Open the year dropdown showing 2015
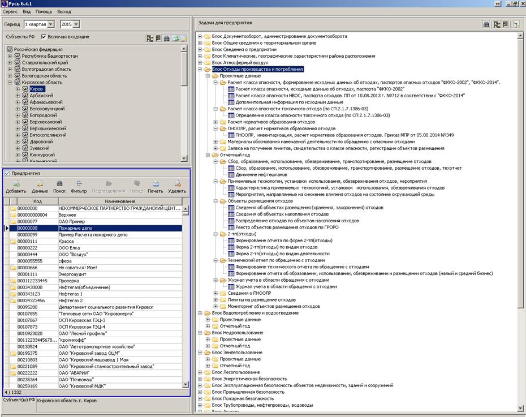Screen dimensions: 526x417 [x=76, y=24]
